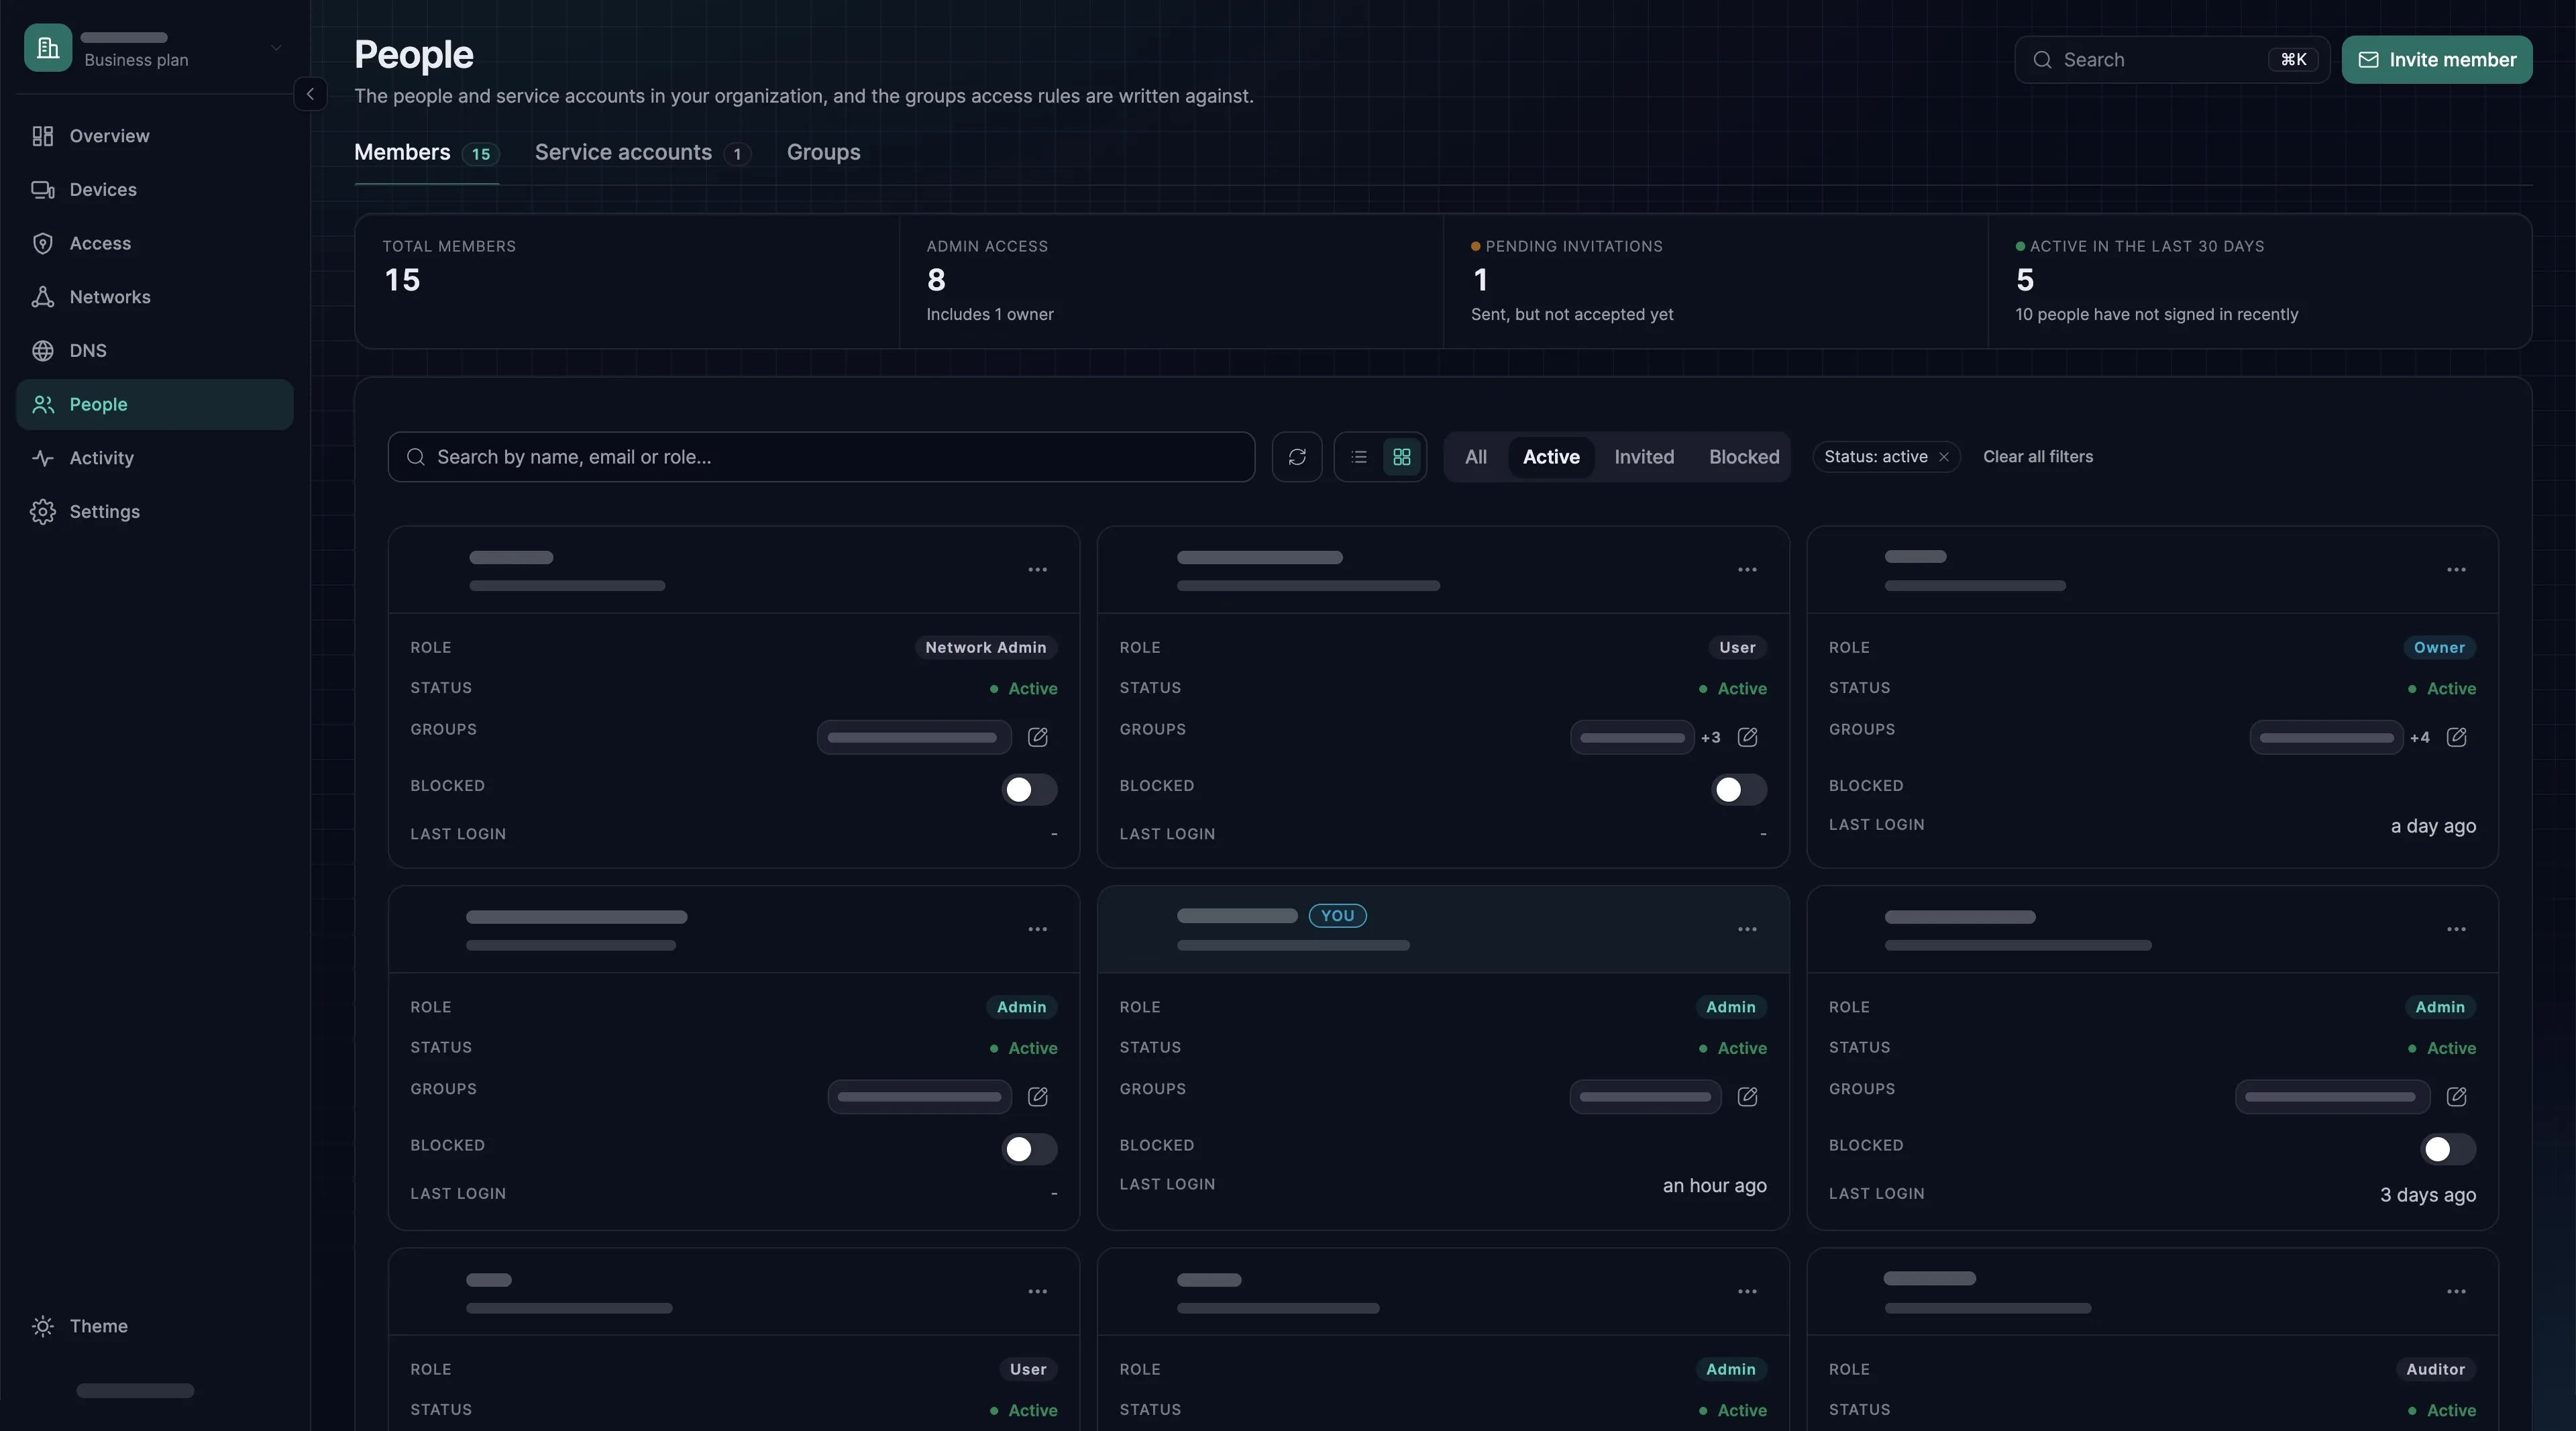2576x1431 pixels.
Task: View the Activity log
Action: (x=154, y=458)
